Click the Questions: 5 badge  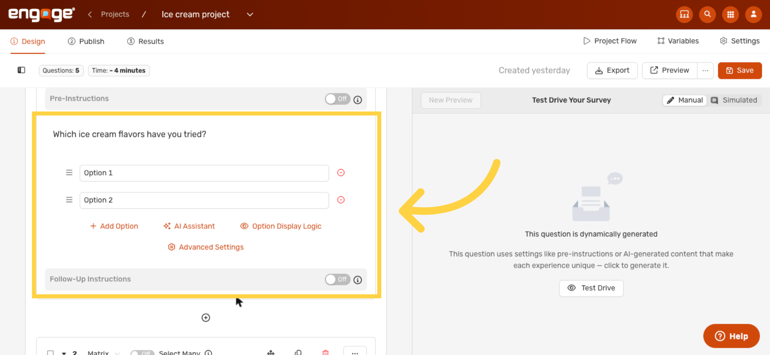coord(61,71)
